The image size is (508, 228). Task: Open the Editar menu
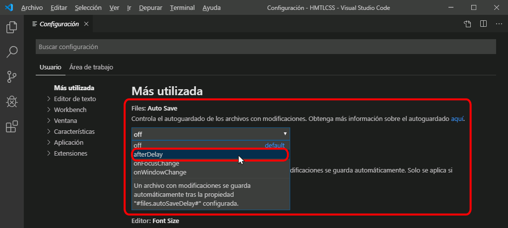pyautogui.click(x=59, y=8)
